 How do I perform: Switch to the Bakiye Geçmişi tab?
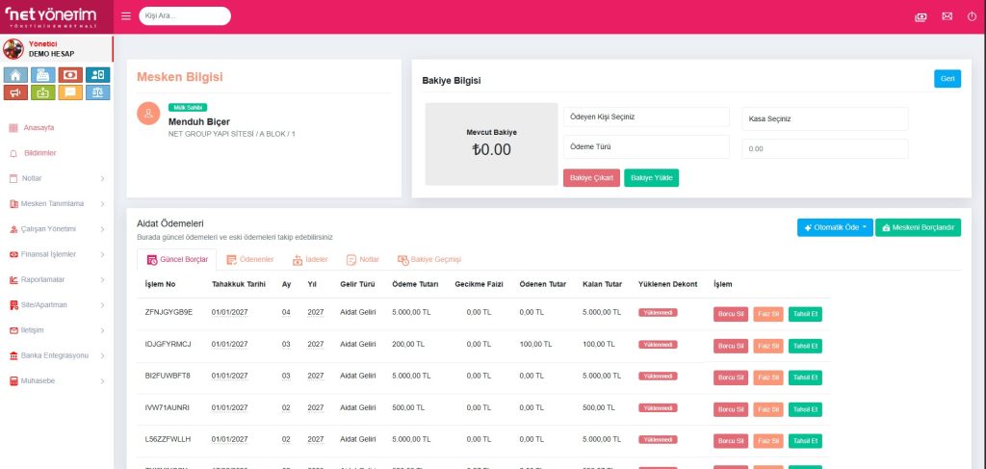tap(430, 259)
